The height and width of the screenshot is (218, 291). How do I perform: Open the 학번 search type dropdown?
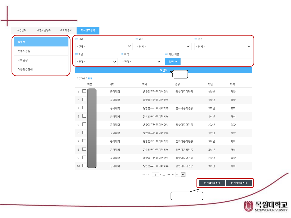pyautogui.click(x=173, y=62)
